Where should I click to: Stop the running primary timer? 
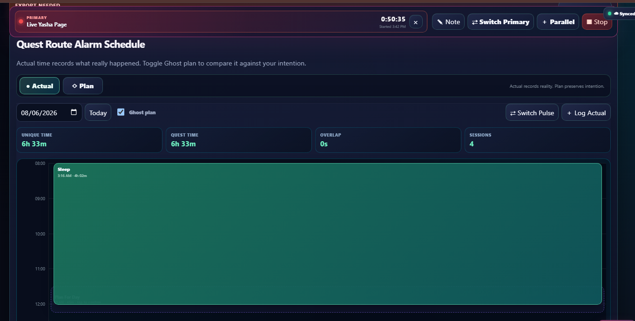597,22
